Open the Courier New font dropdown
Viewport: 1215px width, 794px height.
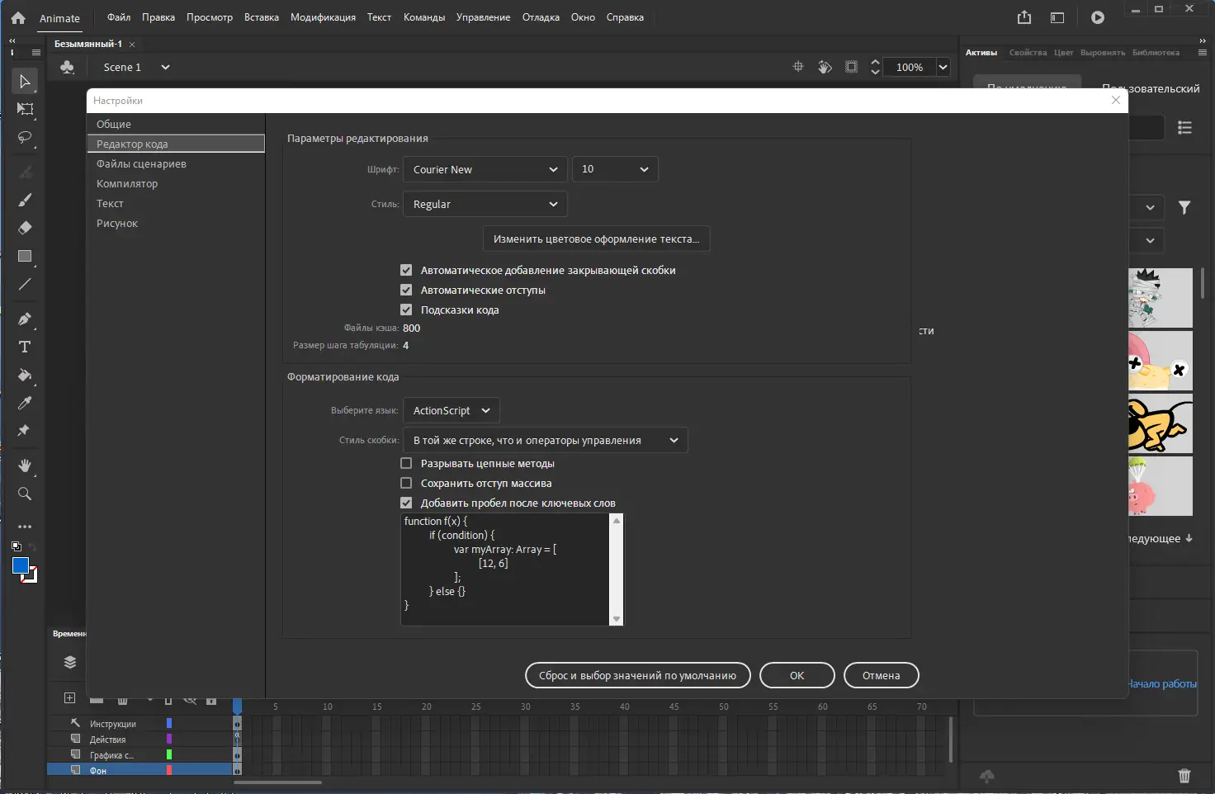tap(485, 169)
